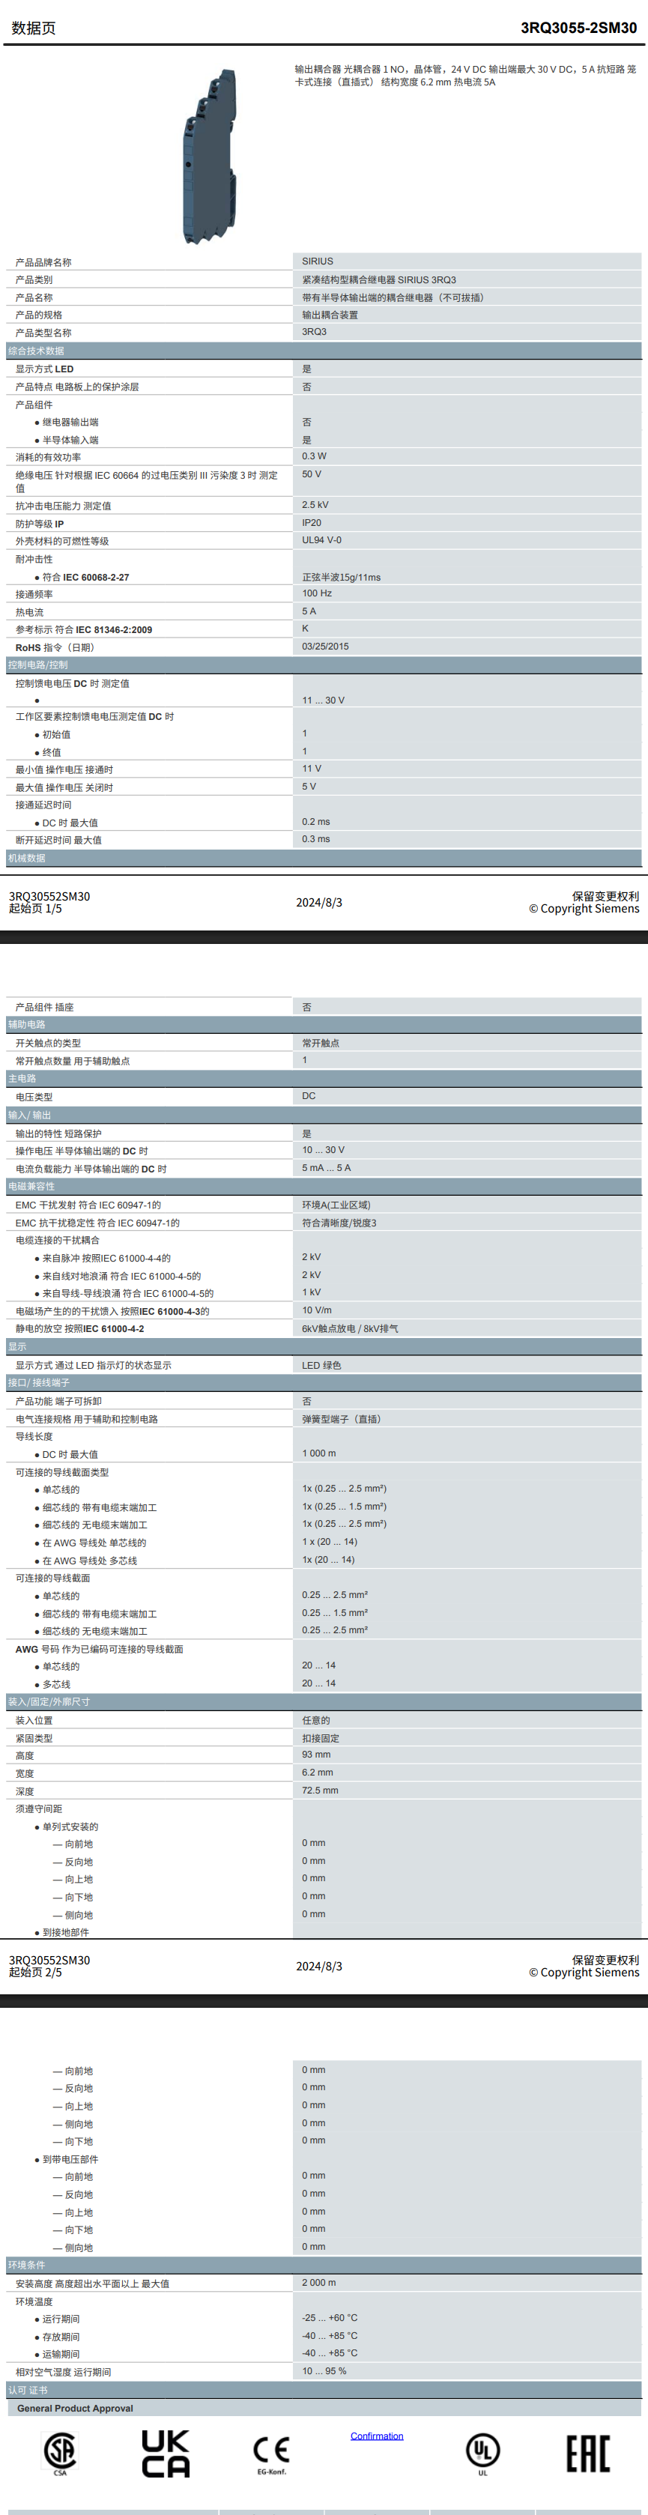648x2515 pixels.
Task: Click the 电磁兼容性 section header
Action: pyautogui.click(x=324, y=1186)
